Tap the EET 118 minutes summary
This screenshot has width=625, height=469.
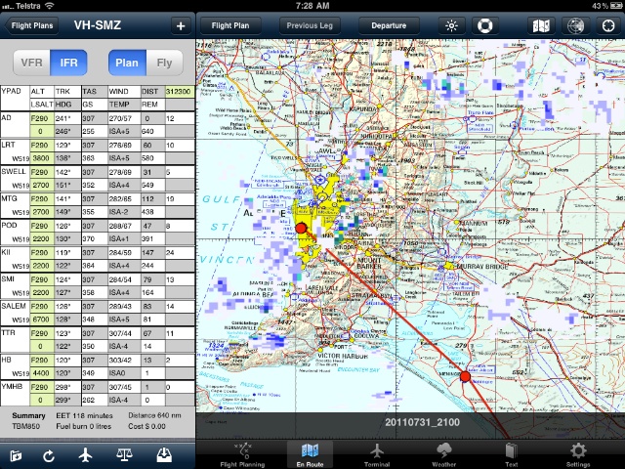84,415
